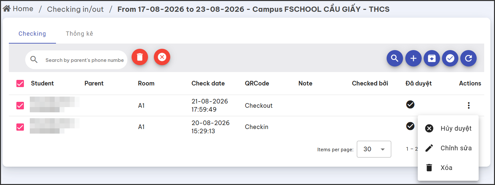Choose Chỉnh sửa in the actions menu
This screenshot has width=495, height=185.
[448, 148]
